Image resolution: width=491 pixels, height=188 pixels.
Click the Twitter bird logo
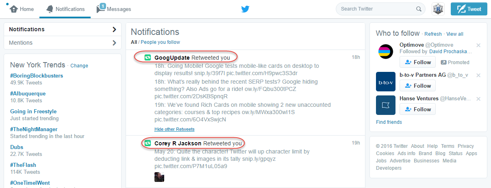[245, 9]
